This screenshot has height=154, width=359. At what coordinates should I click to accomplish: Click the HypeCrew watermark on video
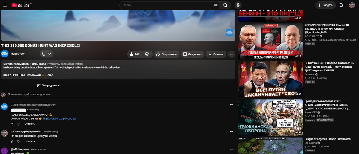point(229,33)
